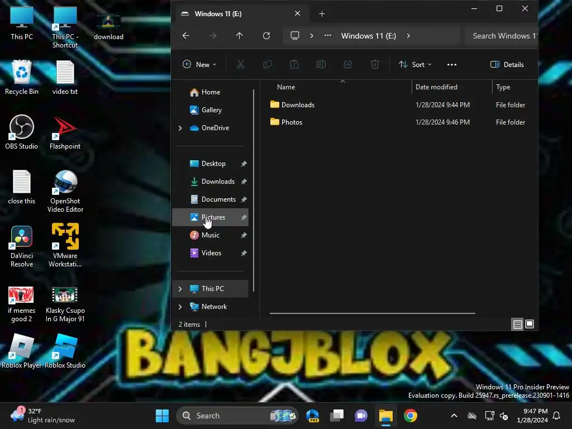Viewport: 572px width, 429px height.
Task: Toggle the Details pane
Action: pos(507,65)
